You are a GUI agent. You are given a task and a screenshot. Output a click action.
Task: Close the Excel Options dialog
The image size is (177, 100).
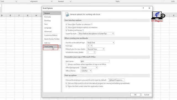149,8
